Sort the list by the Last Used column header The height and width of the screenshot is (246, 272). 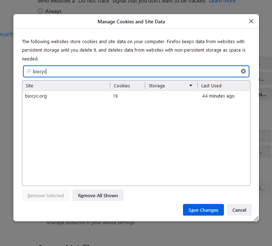point(223,86)
